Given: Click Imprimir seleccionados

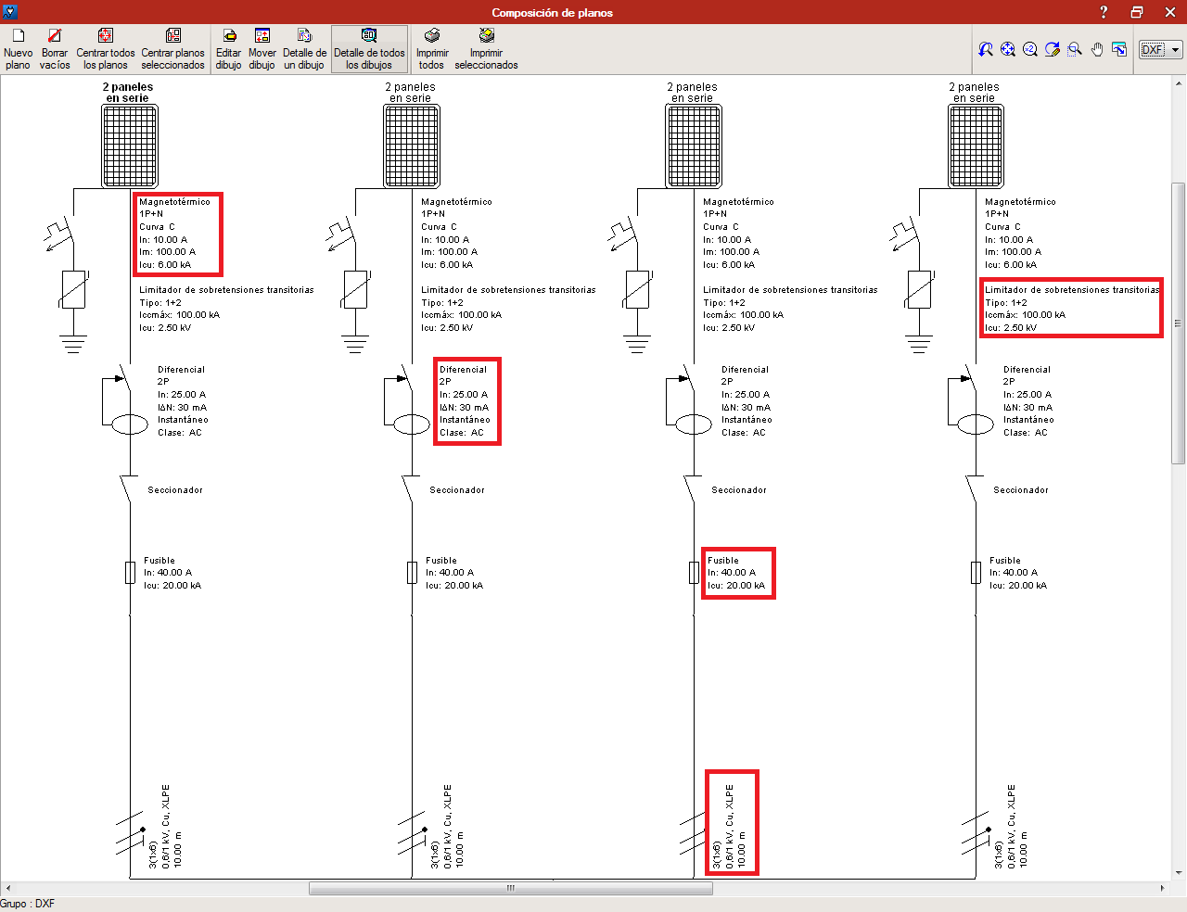Looking at the screenshot, I should tap(486, 49).
